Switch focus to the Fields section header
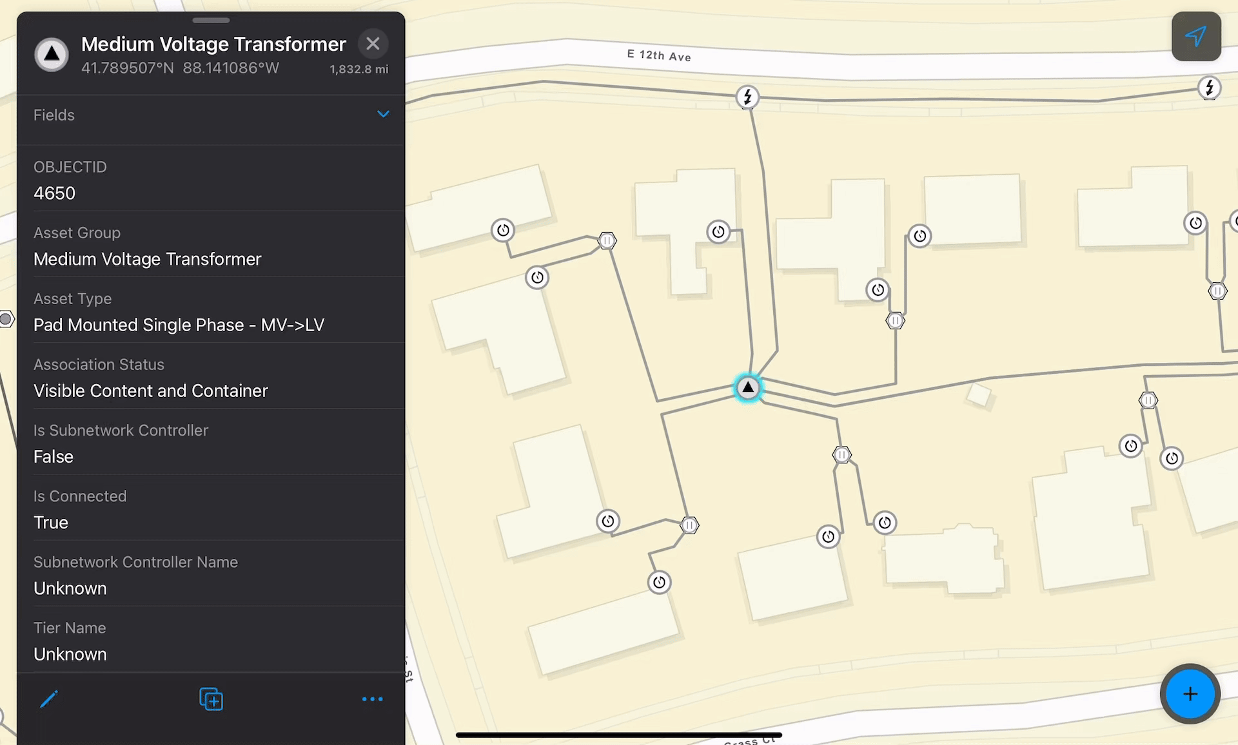This screenshot has width=1238, height=745. 54,115
